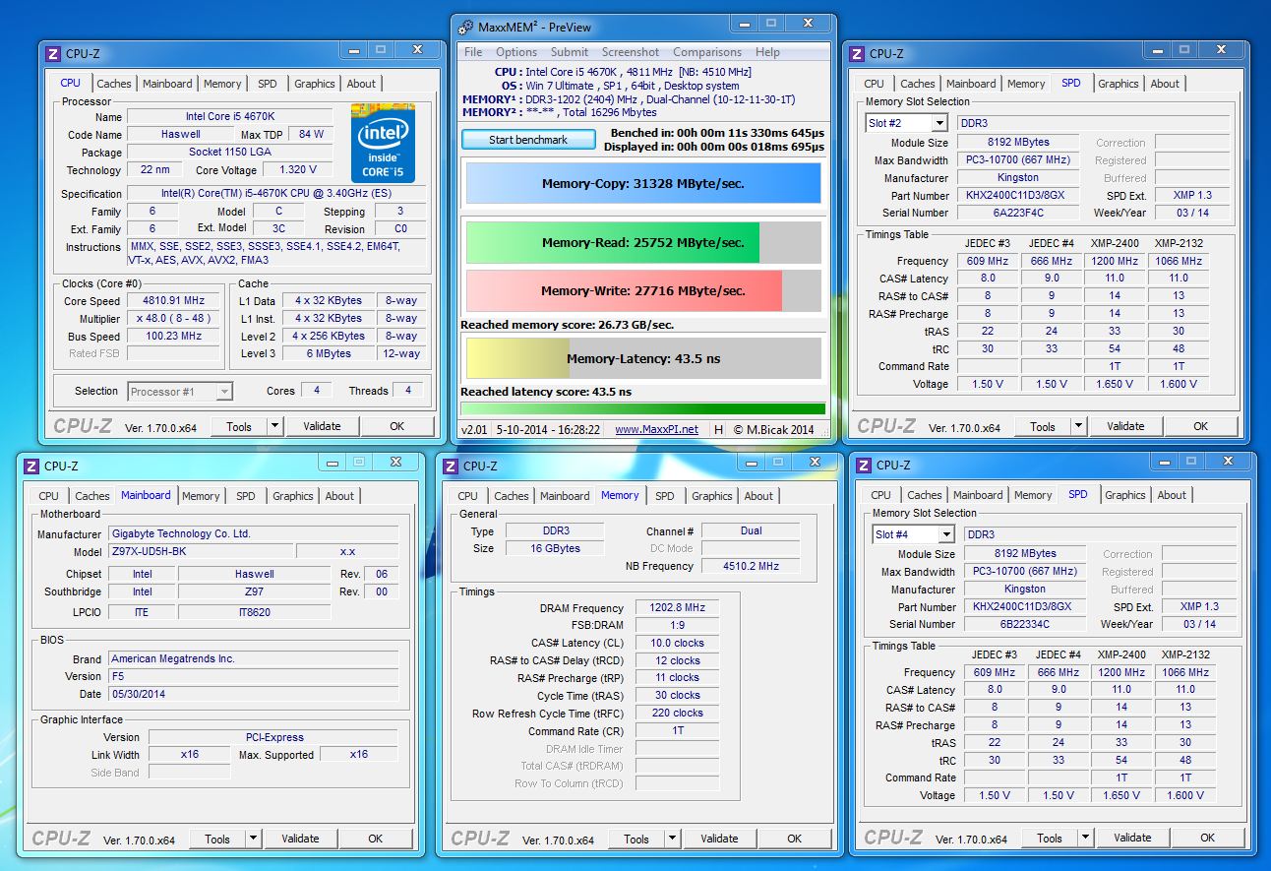Open the www.MaxxPI.net link
Image resolution: width=1271 pixels, height=871 pixels.
tap(656, 429)
